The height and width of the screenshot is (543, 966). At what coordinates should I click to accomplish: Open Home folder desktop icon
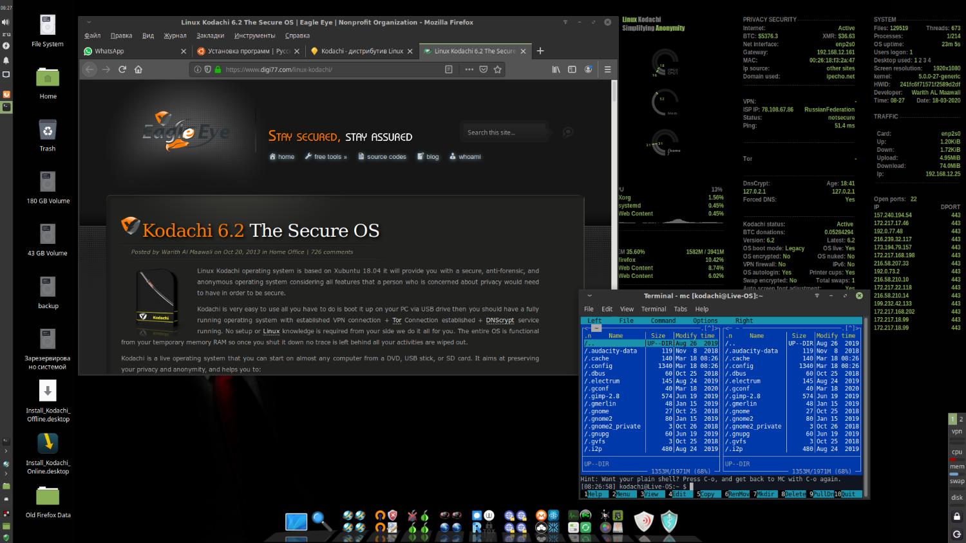(x=48, y=83)
